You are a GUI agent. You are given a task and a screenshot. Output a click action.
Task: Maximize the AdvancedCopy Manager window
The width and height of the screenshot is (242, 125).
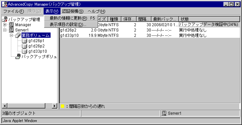(231, 5)
